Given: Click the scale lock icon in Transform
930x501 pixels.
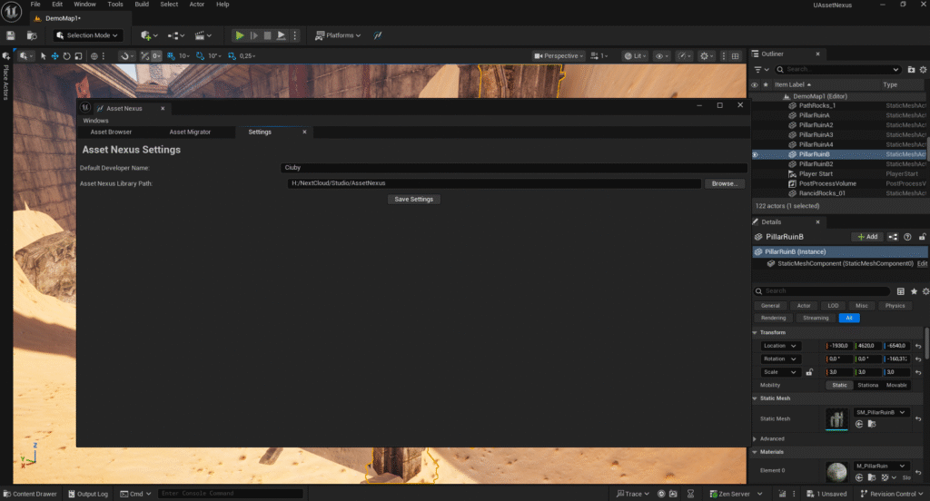Looking at the screenshot, I should (809, 372).
